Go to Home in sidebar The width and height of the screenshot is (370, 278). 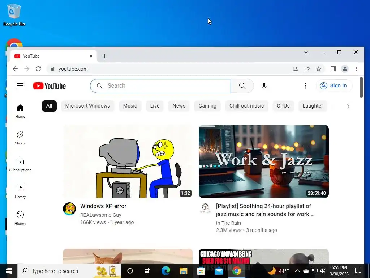point(20,111)
